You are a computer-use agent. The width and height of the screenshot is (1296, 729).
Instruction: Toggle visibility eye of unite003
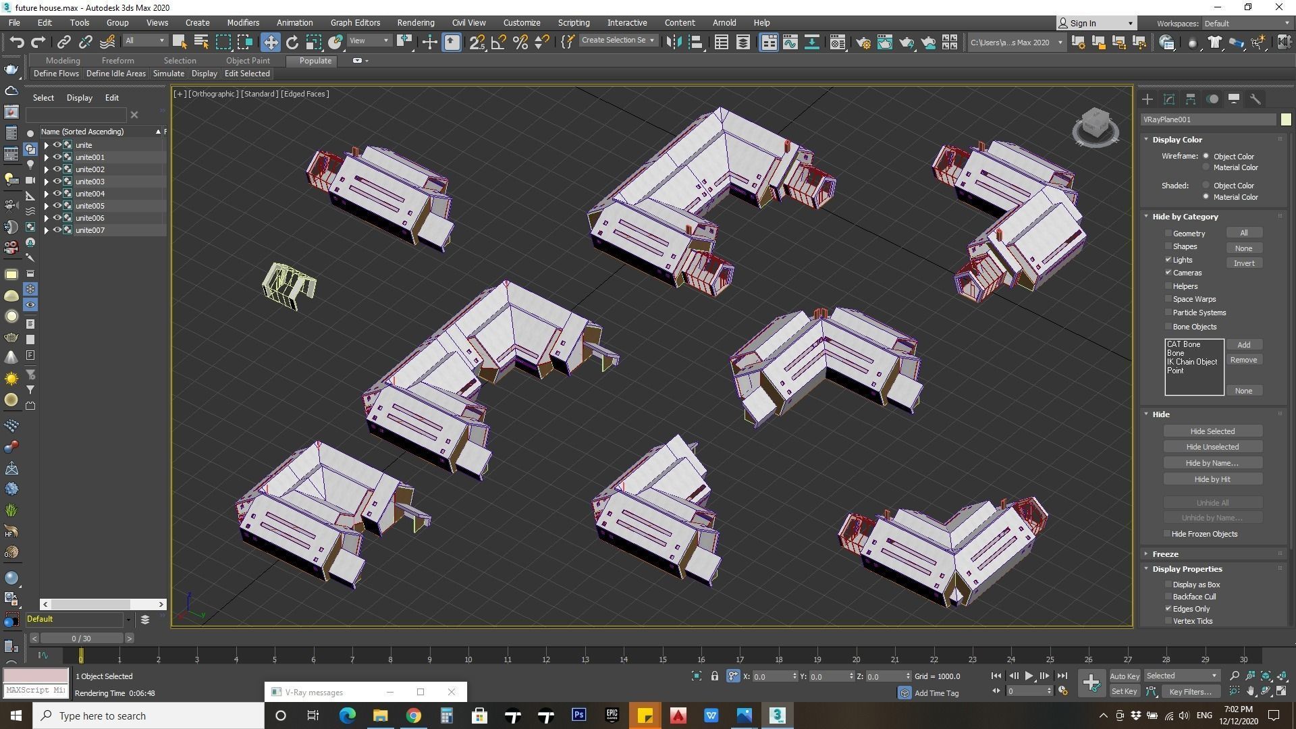[x=57, y=182]
